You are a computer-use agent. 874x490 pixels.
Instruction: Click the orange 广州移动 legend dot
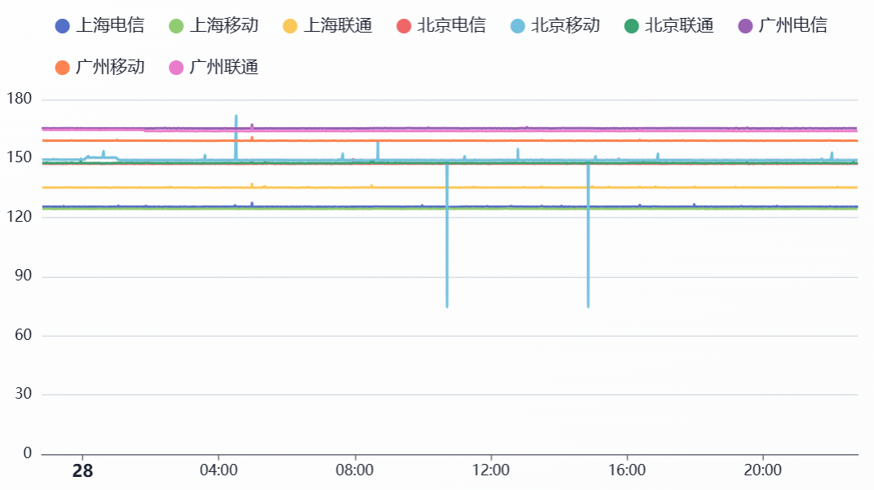click(63, 68)
